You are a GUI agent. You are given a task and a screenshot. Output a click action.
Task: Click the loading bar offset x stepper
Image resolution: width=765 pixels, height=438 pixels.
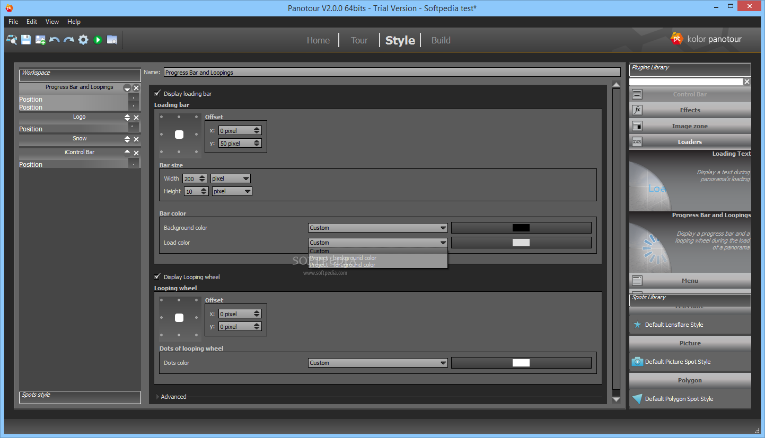click(257, 130)
